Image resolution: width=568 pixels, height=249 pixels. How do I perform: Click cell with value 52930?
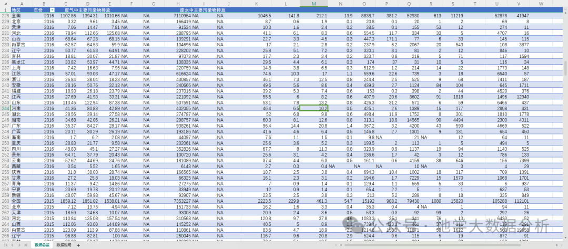(x=409, y=16)
